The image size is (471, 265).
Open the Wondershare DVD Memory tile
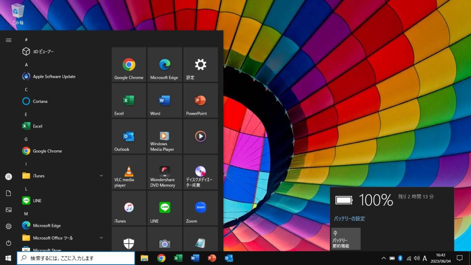coord(165,172)
